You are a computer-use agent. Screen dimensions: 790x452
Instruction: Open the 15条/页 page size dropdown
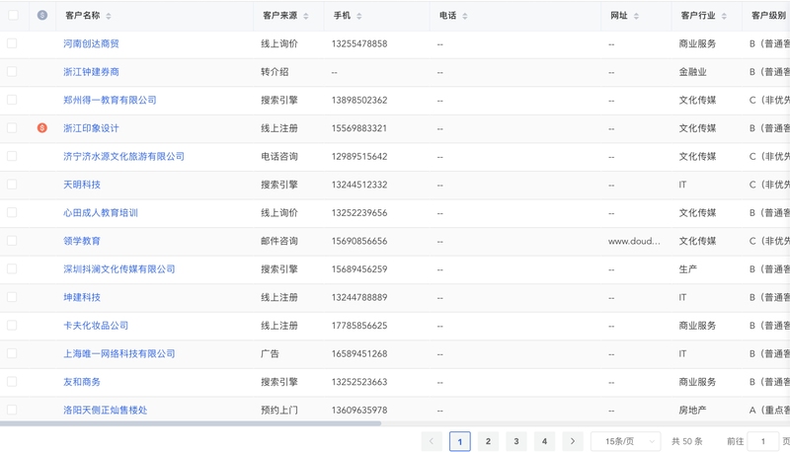(x=625, y=441)
